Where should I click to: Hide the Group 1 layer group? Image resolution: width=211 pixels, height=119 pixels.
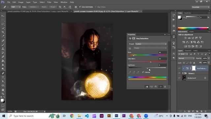click(x=179, y=73)
